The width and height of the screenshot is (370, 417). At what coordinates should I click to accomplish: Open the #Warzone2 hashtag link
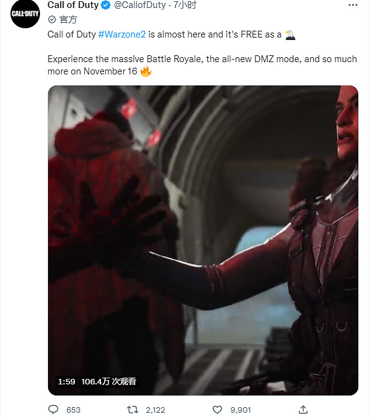point(122,34)
